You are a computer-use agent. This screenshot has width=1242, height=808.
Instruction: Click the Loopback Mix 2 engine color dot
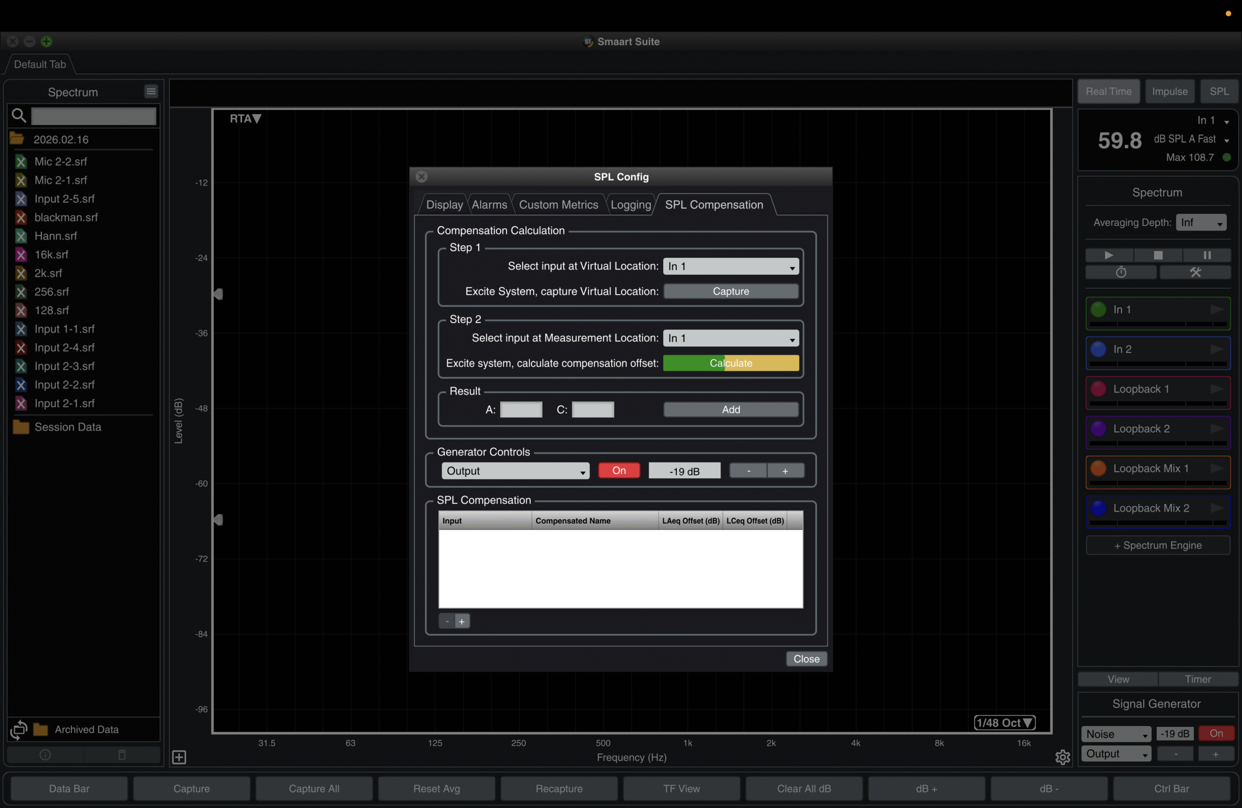coord(1098,508)
